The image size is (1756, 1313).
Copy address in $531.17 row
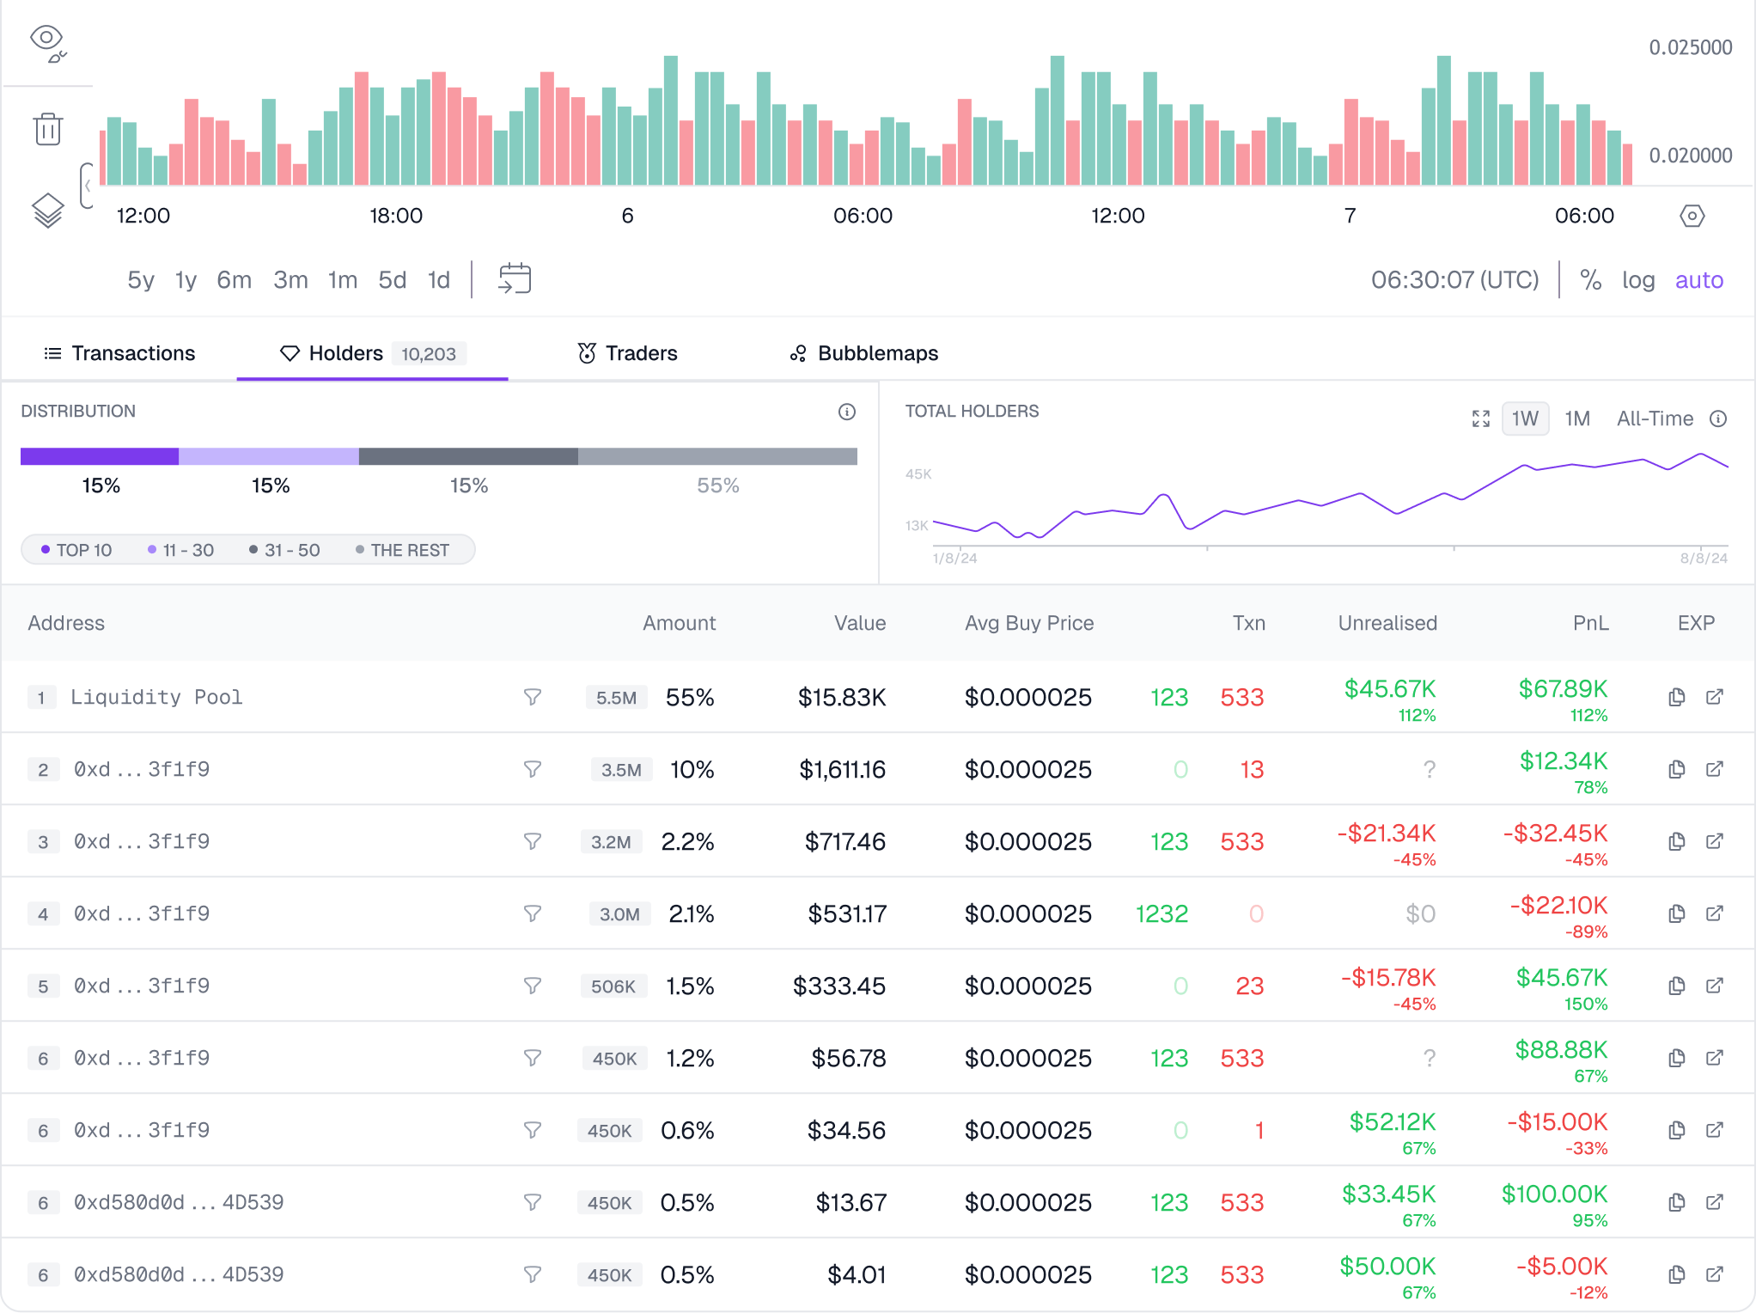point(1676,913)
